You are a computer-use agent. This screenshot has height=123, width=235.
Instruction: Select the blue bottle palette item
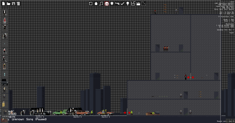4,74
